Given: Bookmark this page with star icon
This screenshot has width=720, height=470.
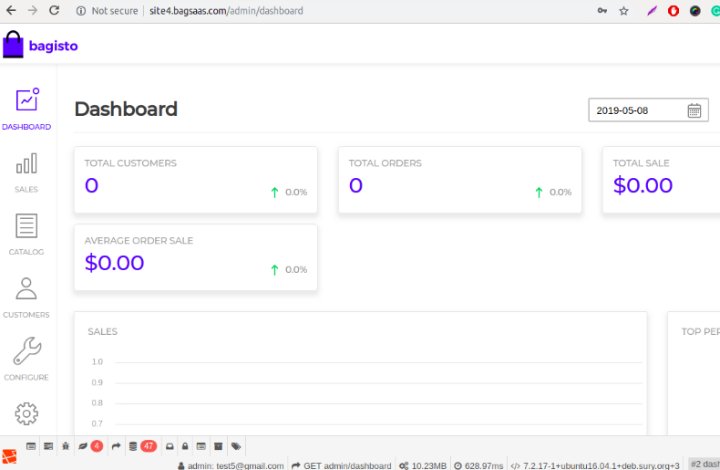Looking at the screenshot, I should click(624, 11).
